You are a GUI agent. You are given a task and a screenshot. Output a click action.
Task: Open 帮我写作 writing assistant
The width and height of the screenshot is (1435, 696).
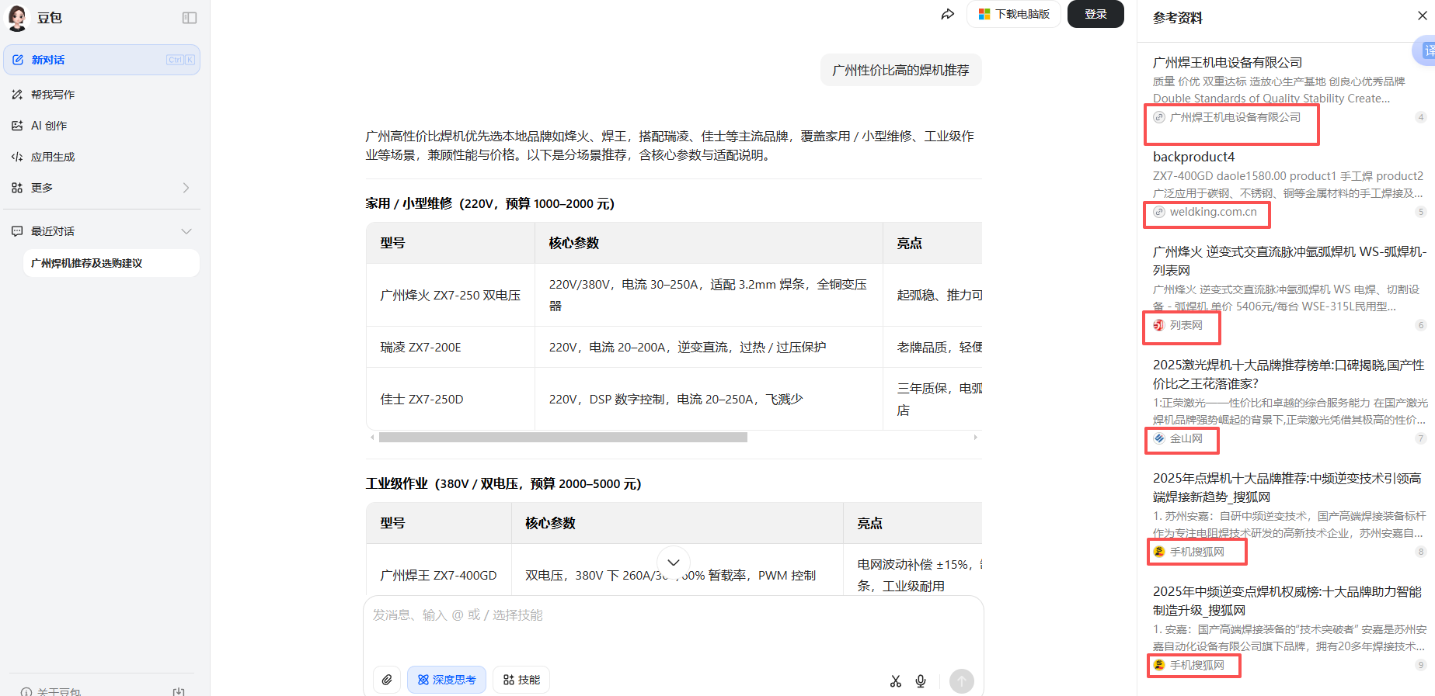click(x=53, y=95)
